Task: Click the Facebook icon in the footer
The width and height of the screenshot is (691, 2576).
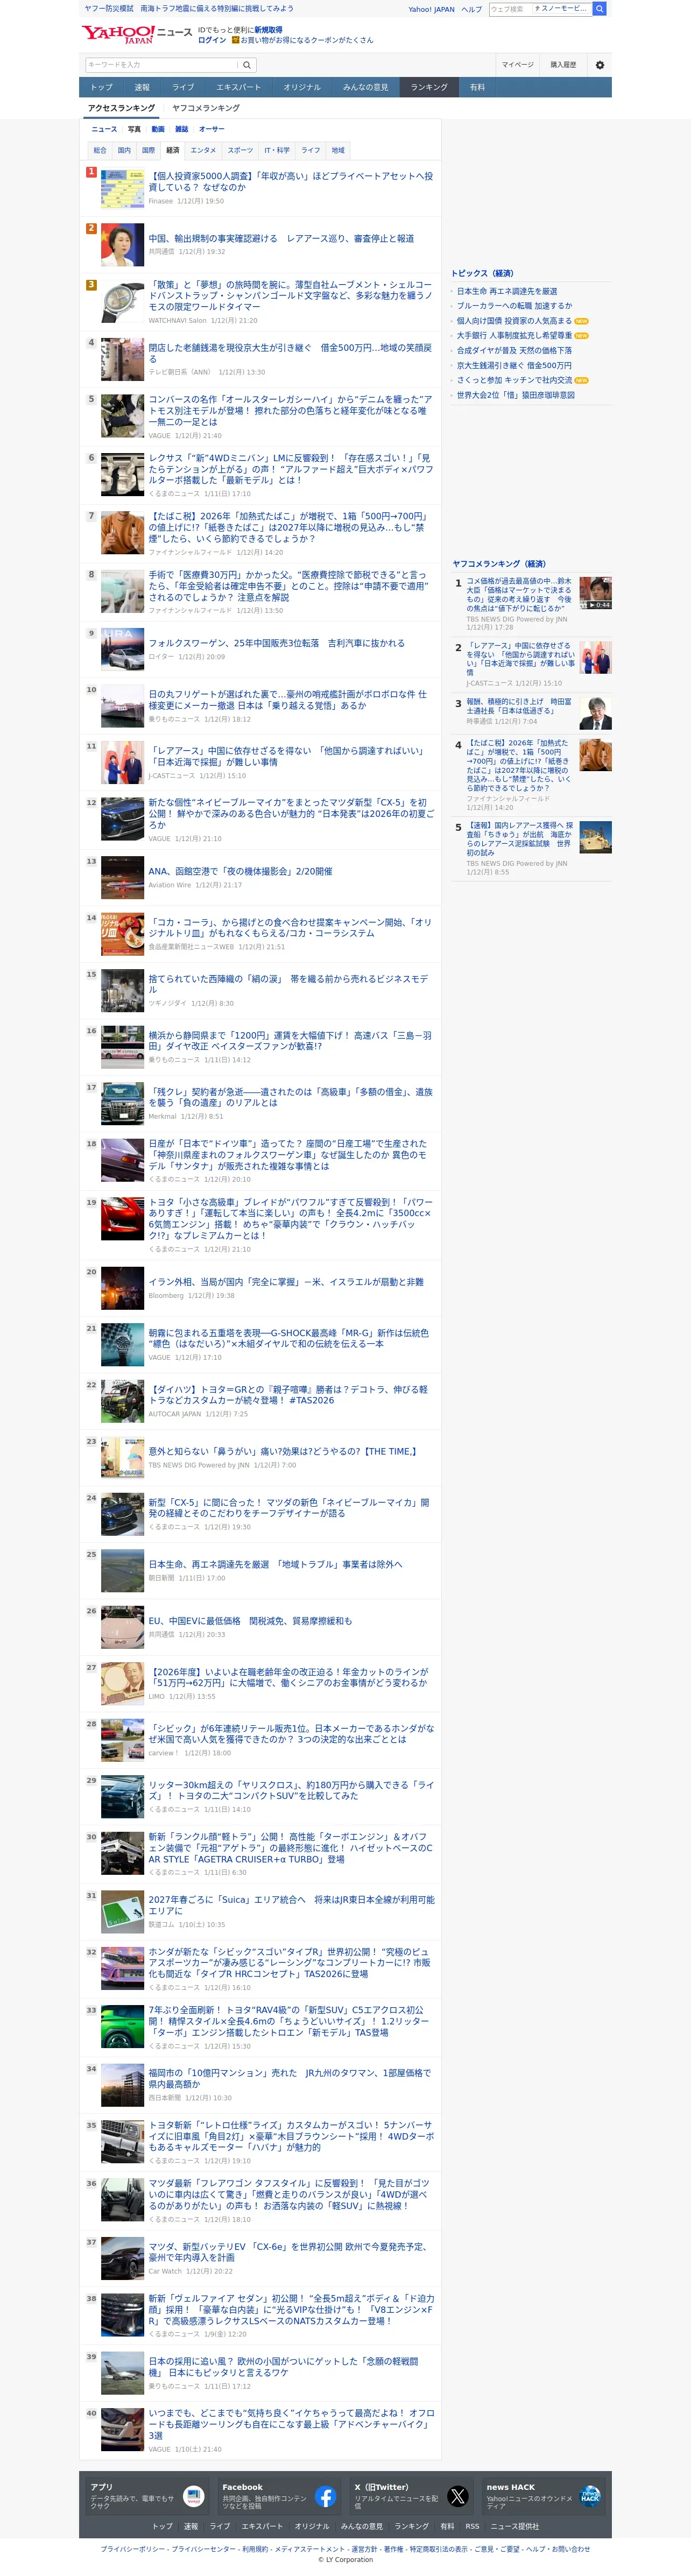Action: pos(325,2496)
